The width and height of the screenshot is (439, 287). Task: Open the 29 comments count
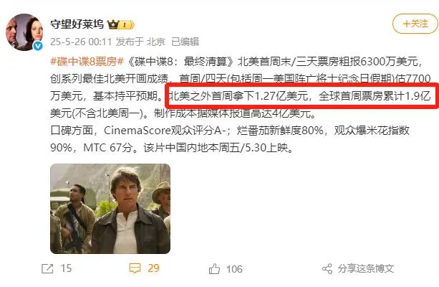coord(153,268)
